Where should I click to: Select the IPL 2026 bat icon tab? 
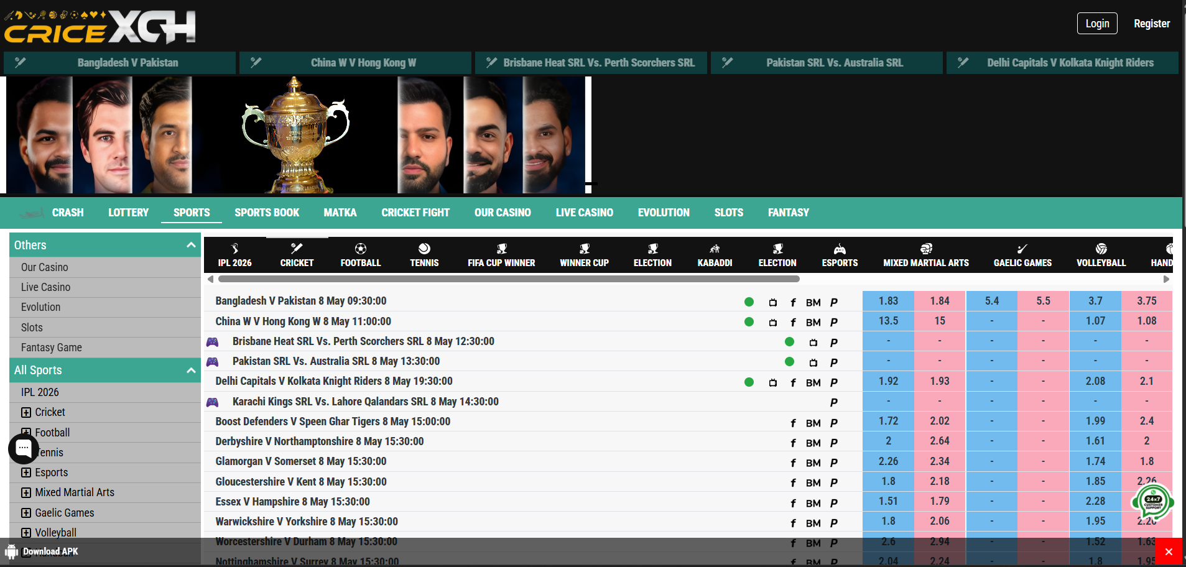tap(235, 249)
